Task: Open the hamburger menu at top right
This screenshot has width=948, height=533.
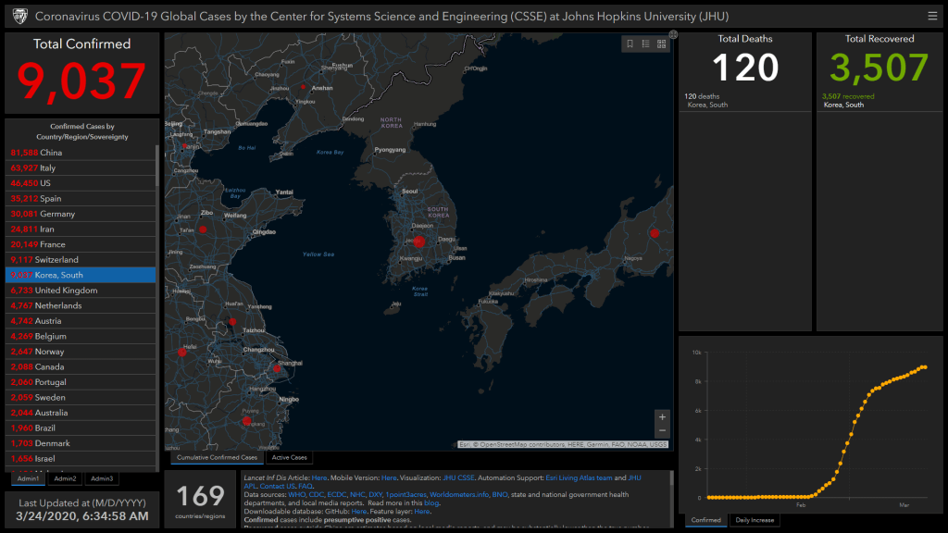Action: (x=932, y=17)
